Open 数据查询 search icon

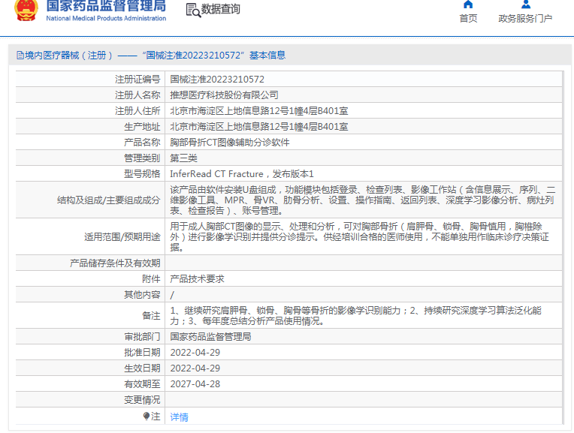(193, 11)
